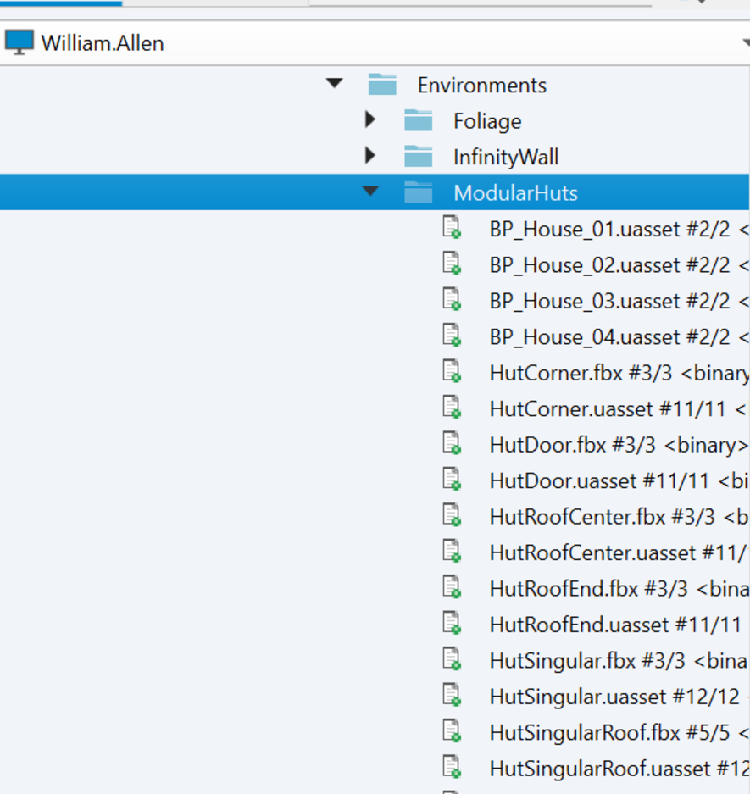Select file HutRoofCenter.fbx #3/3
Image resolution: width=750 pixels, height=794 pixels.
603,517
